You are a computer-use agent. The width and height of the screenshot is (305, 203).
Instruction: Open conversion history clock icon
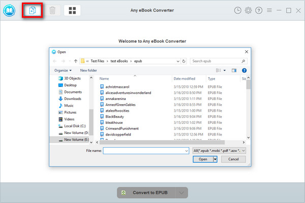click(237, 10)
